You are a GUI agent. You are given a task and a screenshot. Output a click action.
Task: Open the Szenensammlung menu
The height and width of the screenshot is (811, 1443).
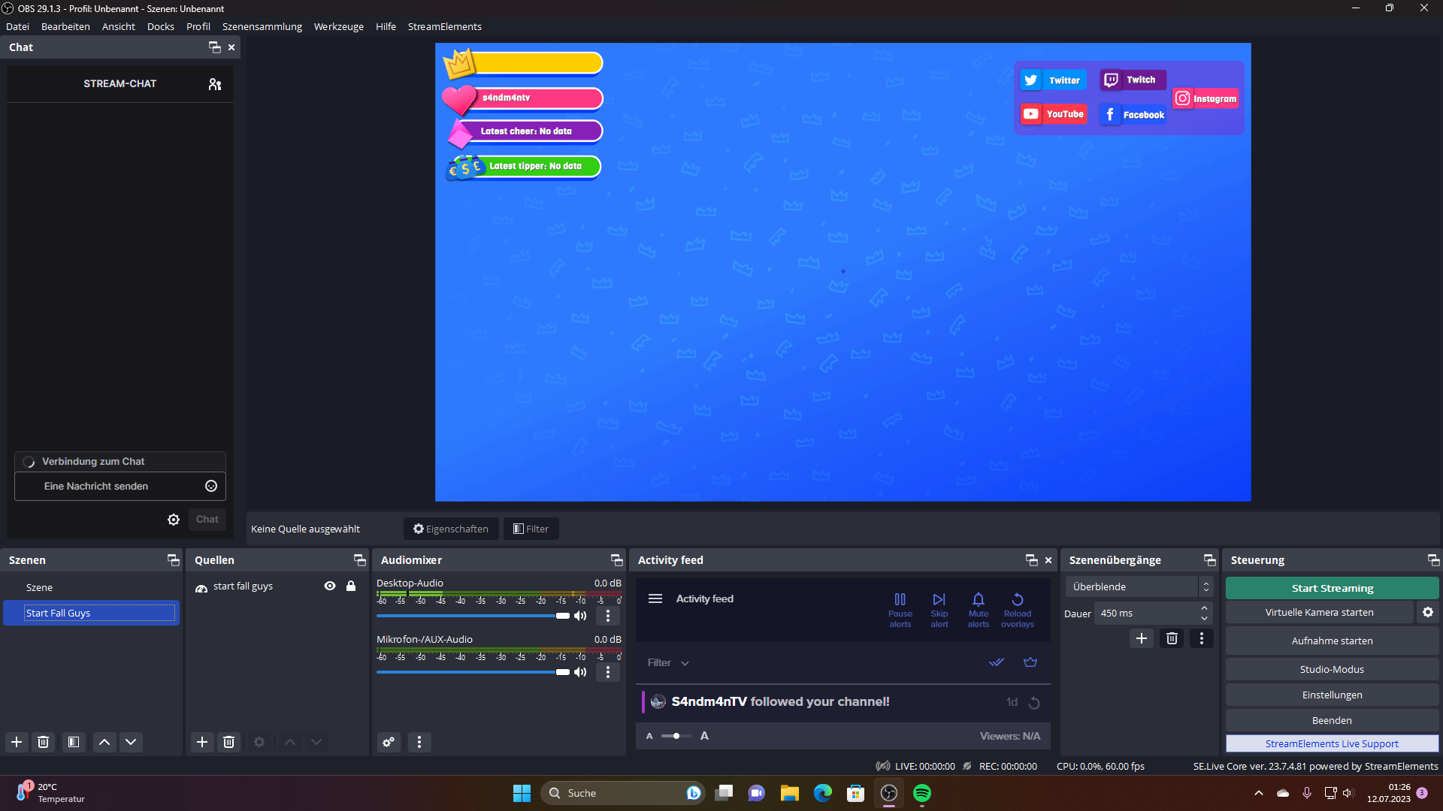[x=262, y=26]
